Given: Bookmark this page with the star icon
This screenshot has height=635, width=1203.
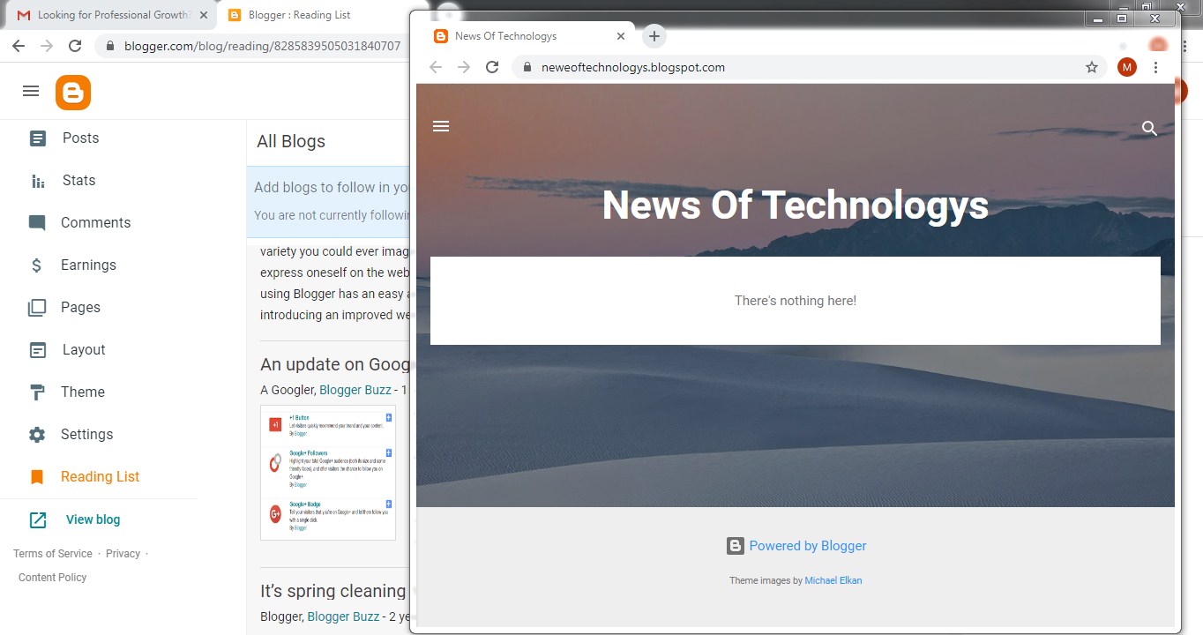Looking at the screenshot, I should 1092,67.
